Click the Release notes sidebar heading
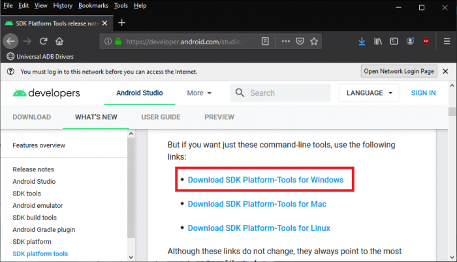Image resolution: width=457 pixels, height=262 pixels. [x=33, y=169]
